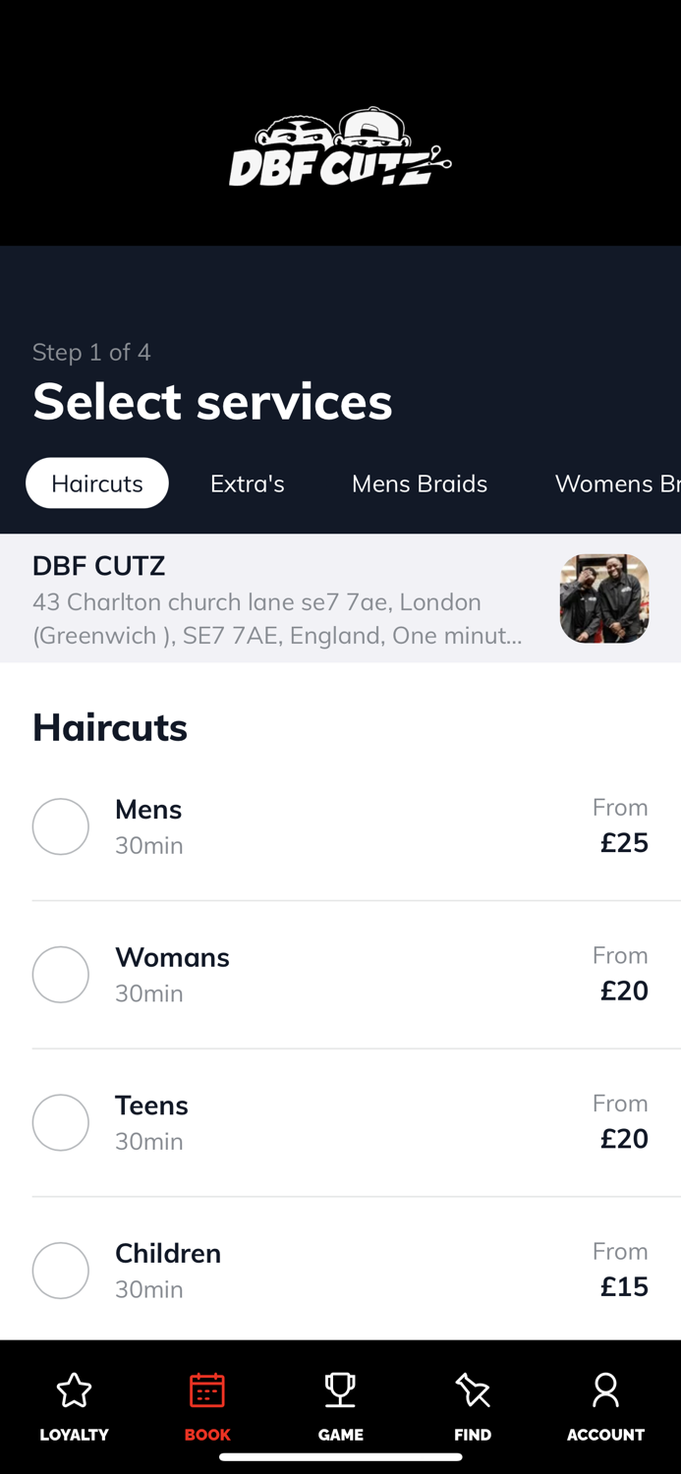Screen dimensions: 681x1474
Task: Select the Teens service circle
Action: pos(60,1122)
